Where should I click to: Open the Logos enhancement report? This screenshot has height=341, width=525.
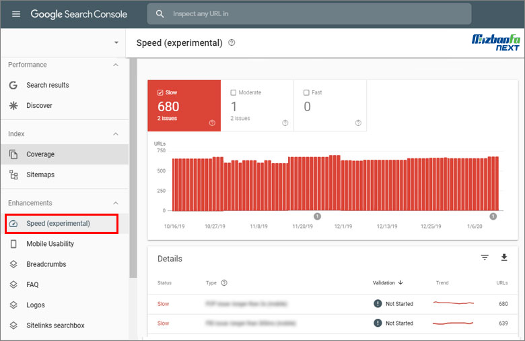pyautogui.click(x=36, y=305)
